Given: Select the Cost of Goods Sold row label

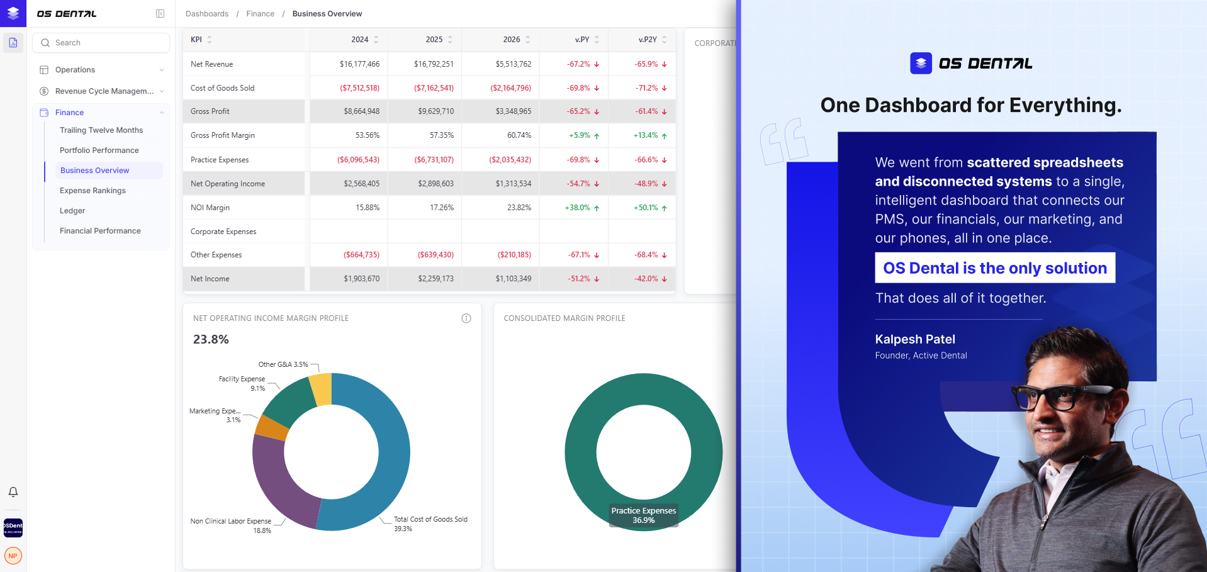Looking at the screenshot, I should coord(223,88).
